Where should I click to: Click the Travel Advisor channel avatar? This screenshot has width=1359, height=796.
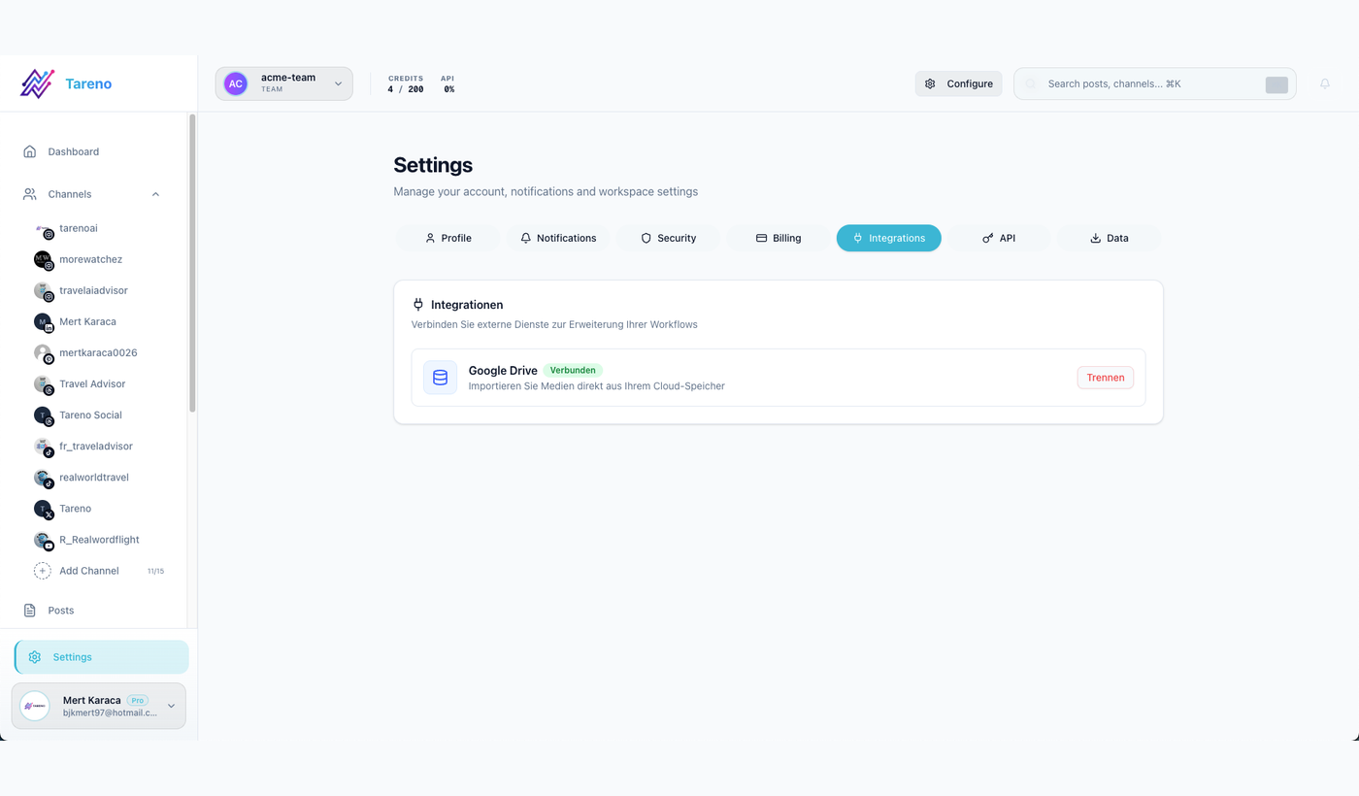click(44, 384)
